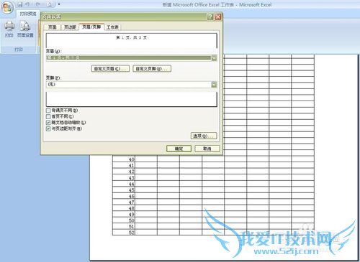360x262 pixels.
Task: Confirm with the 确定 button
Action: click(x=179, y=149)
